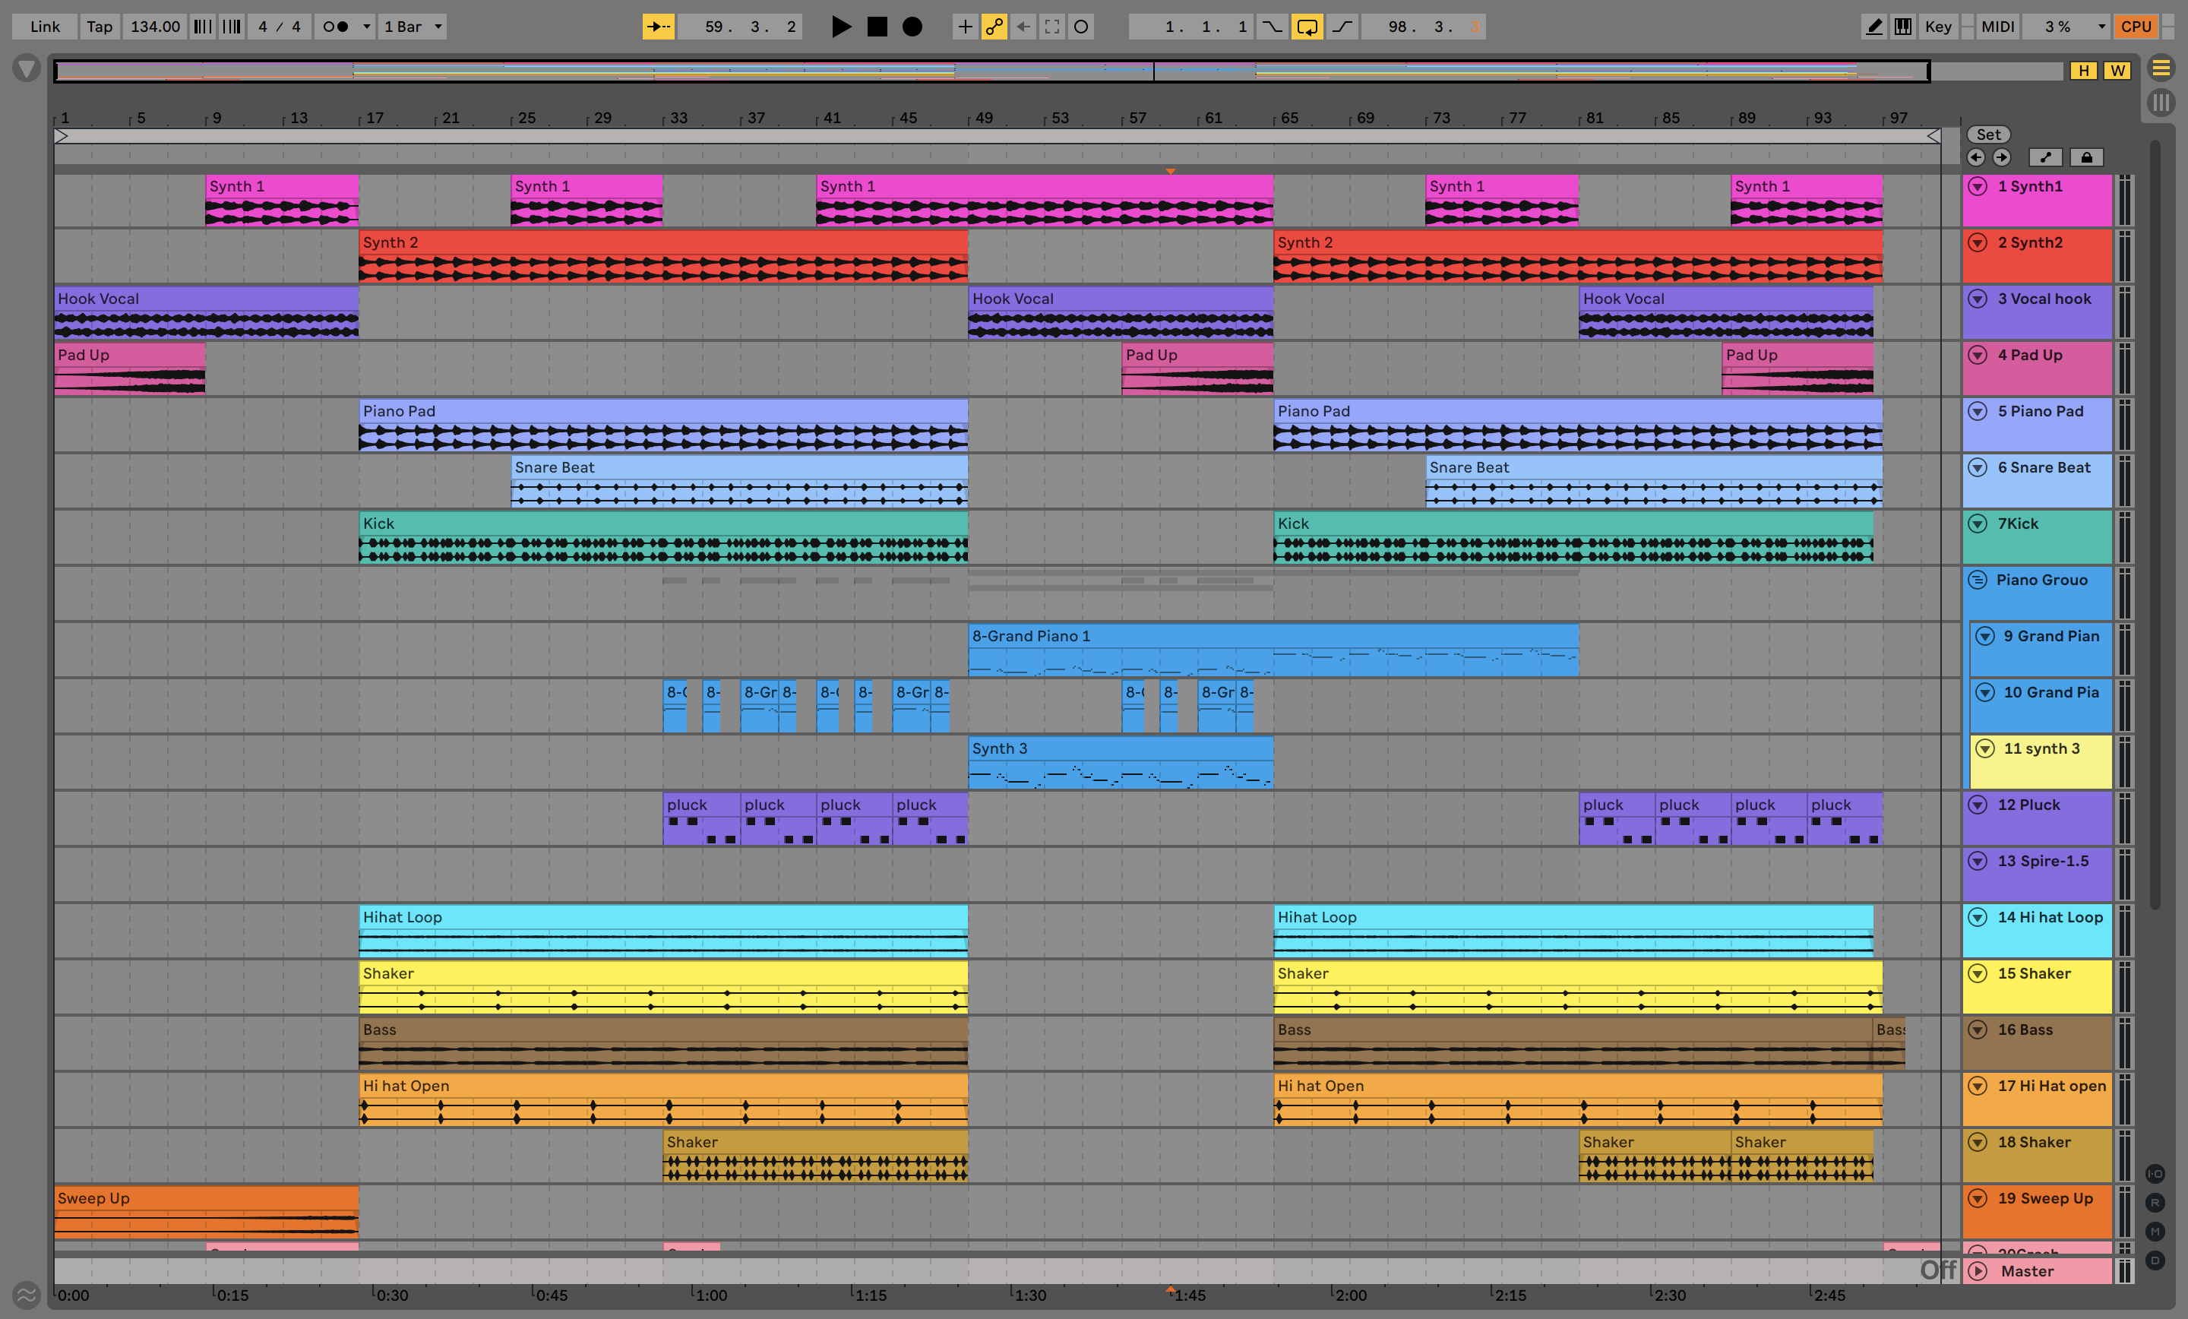Enable the computer MIDI keyboard icon

point(1902,27)
